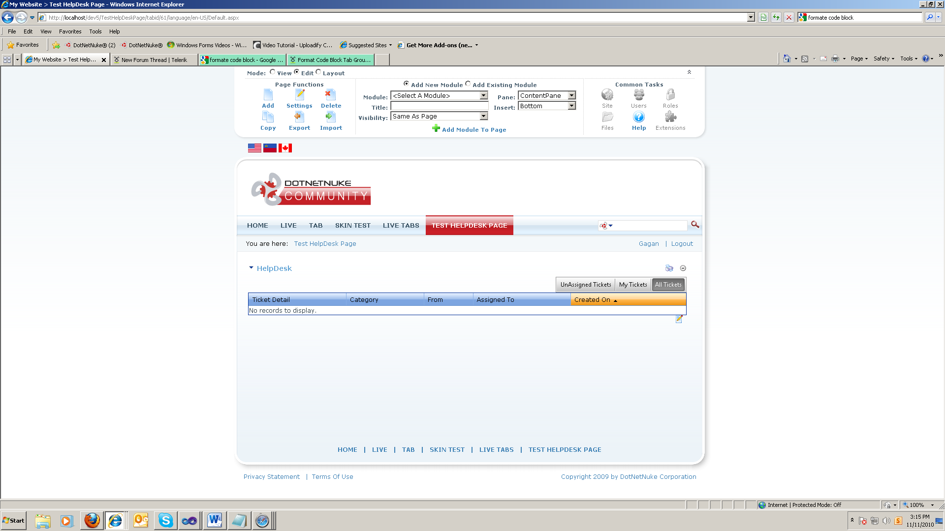Click the Export page icon
This screenshot has height=531, width=945.
pos(299,118)
